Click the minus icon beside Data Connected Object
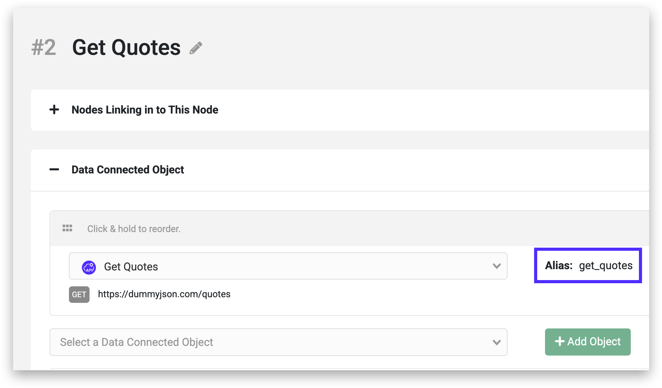This screenshot has width=662, height=388. (x=54, y=169)
